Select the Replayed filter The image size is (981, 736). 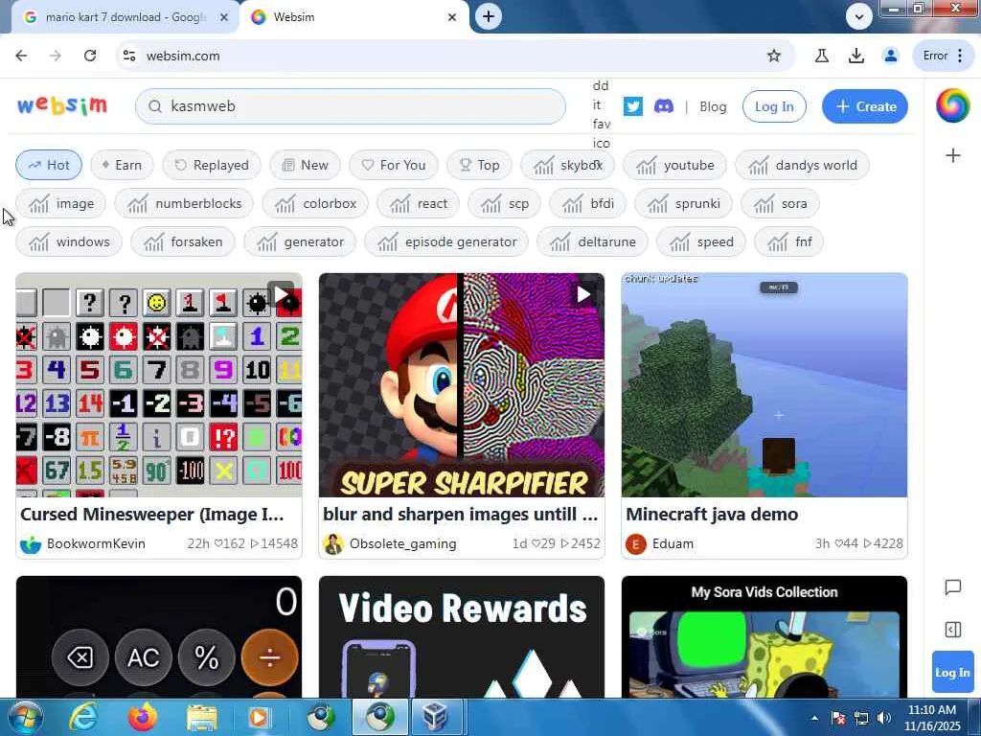(x=212, y=165)
